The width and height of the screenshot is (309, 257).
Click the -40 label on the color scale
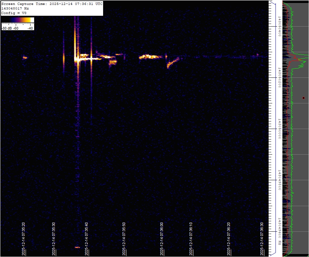[30, 28]
